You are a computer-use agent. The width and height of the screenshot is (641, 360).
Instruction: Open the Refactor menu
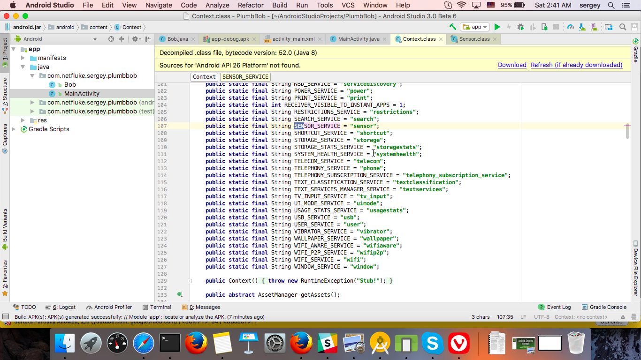pos(251,5)
